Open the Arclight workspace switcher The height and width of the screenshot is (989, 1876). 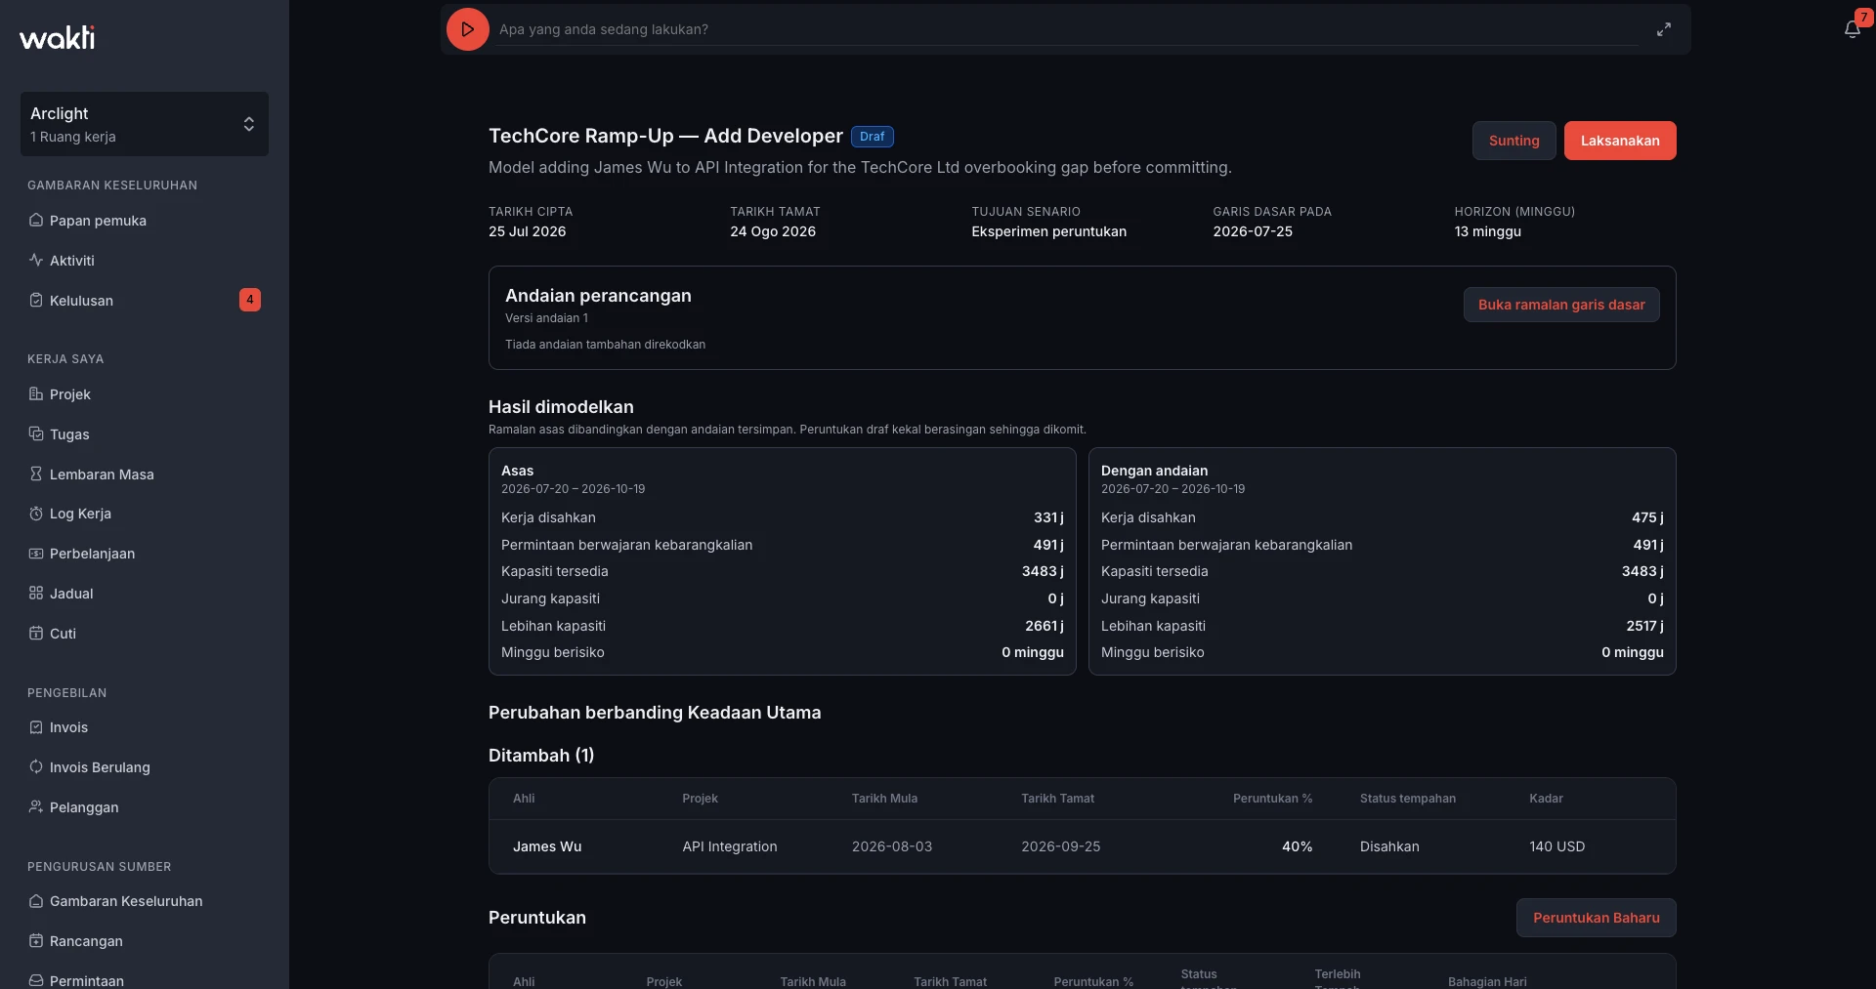click(x=145, y=124)
